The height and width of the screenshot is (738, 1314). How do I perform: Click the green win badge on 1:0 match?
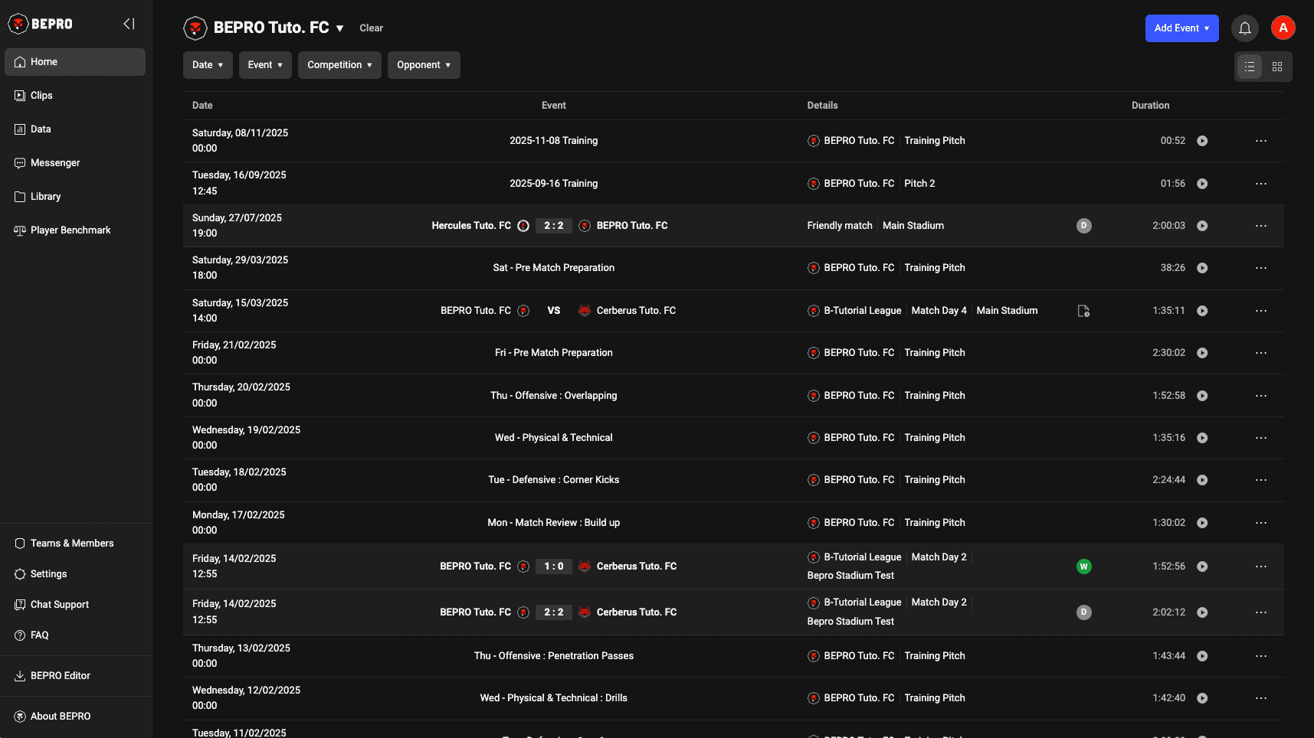point(1083,567)
